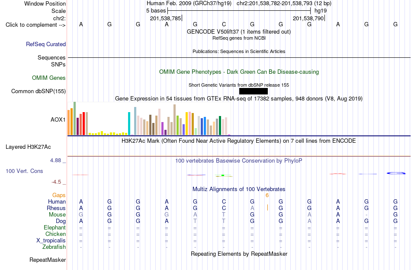The height and width of the screenshot is (270, 411).
Task: Click the green conservation mark in PhyloP track
Action: pyautogui.click(x=223, y=176)
